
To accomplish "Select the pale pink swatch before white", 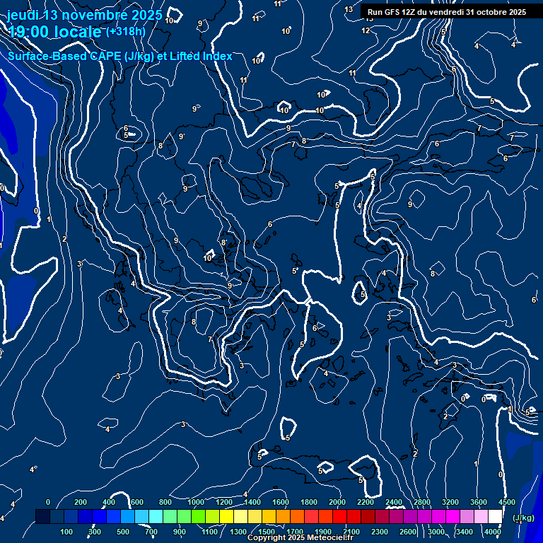I will (x=481, y=516).
